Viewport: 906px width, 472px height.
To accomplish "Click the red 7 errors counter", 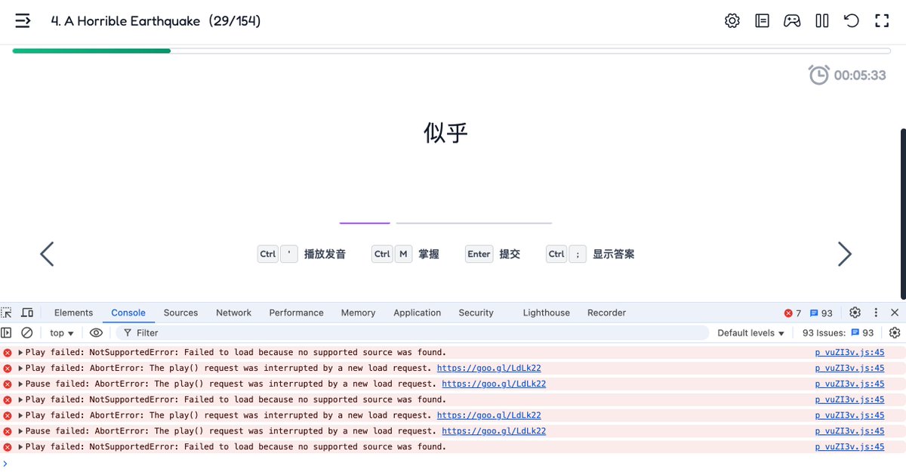I will pos(793,313).
